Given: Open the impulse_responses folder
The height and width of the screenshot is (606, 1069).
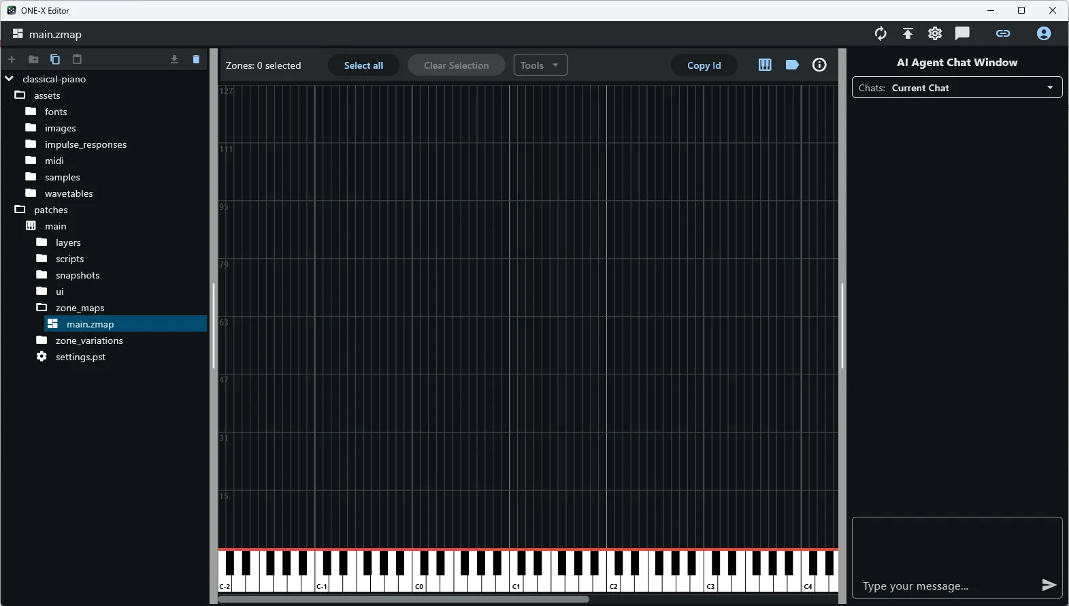Looking at the screenshot, I should point(86,144).
